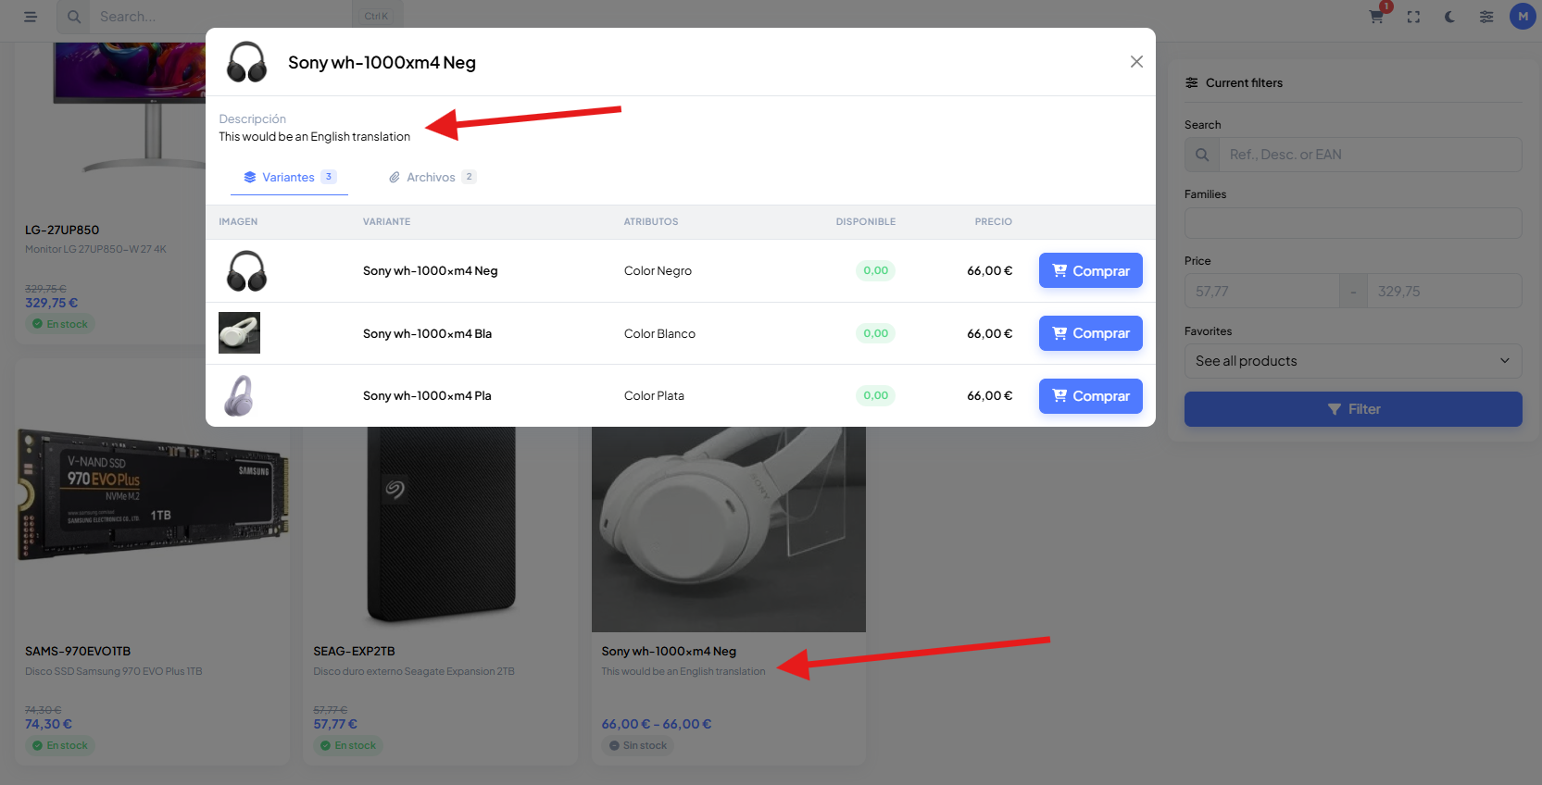Apply filters with the Filter button
The image size is (1542, 785).
pos(1353,409)
